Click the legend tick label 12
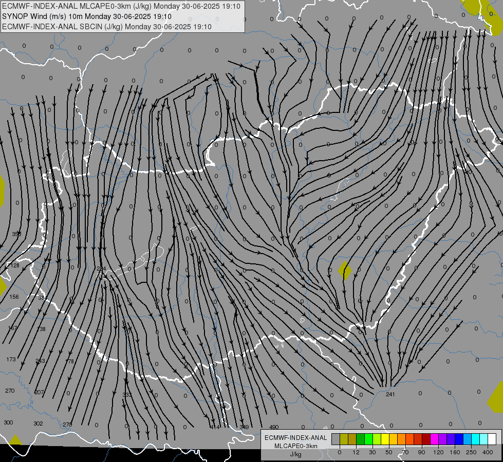Image resolution: width=503 pixels, height=462 pixels. point(356,452)
